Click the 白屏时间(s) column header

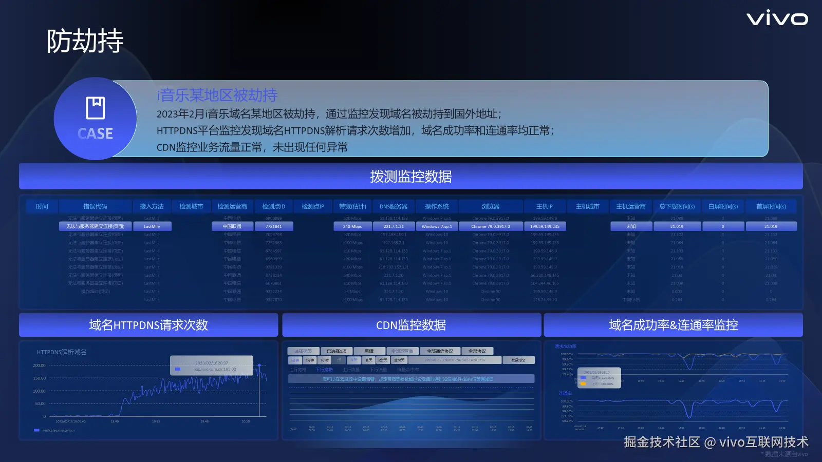tap(723, 206)
